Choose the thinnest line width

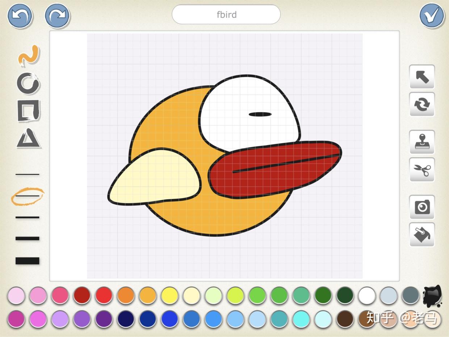tap(27, 174)
